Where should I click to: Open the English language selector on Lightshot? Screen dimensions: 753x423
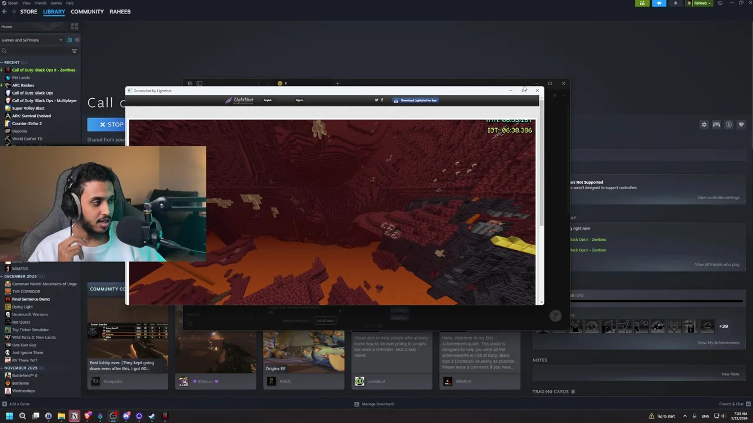click(268, 100)
